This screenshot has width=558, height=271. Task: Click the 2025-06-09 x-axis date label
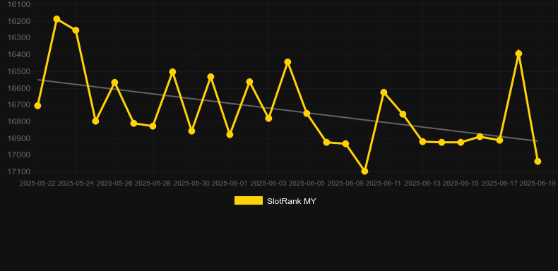pyautogui.click(x=345, y=183)
